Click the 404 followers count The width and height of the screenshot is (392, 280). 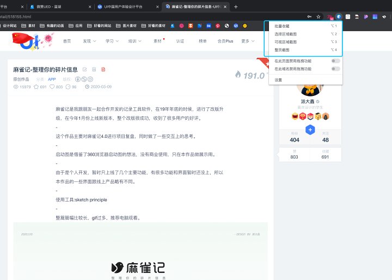click(x=295, y=140)
